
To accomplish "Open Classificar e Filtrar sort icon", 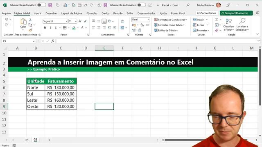I will tap(229, 21).
